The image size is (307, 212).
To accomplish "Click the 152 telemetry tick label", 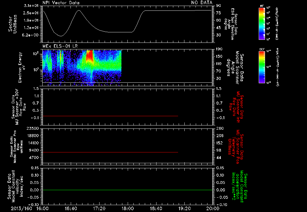I will (x=219, y=143).
